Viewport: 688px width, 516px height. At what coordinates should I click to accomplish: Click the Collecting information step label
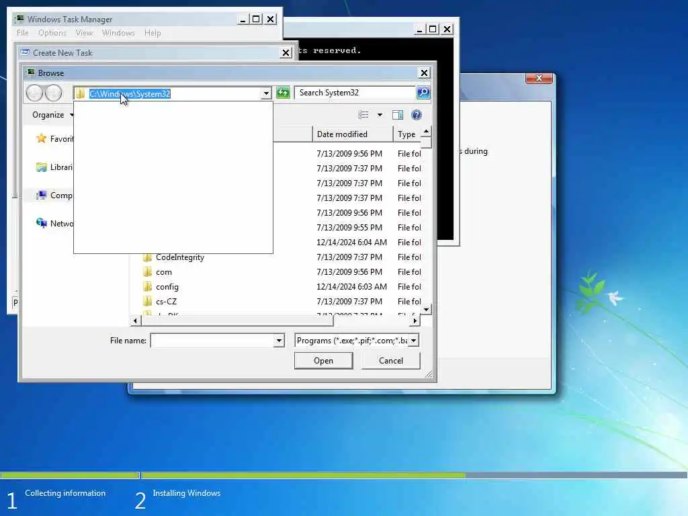(x=65, y=493)
